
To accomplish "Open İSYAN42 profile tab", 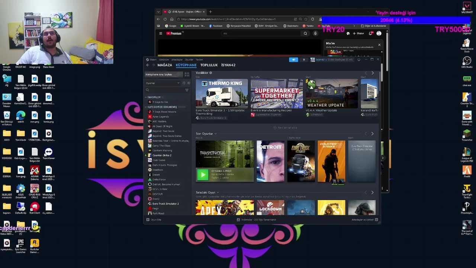I will (x=228, y=65).
